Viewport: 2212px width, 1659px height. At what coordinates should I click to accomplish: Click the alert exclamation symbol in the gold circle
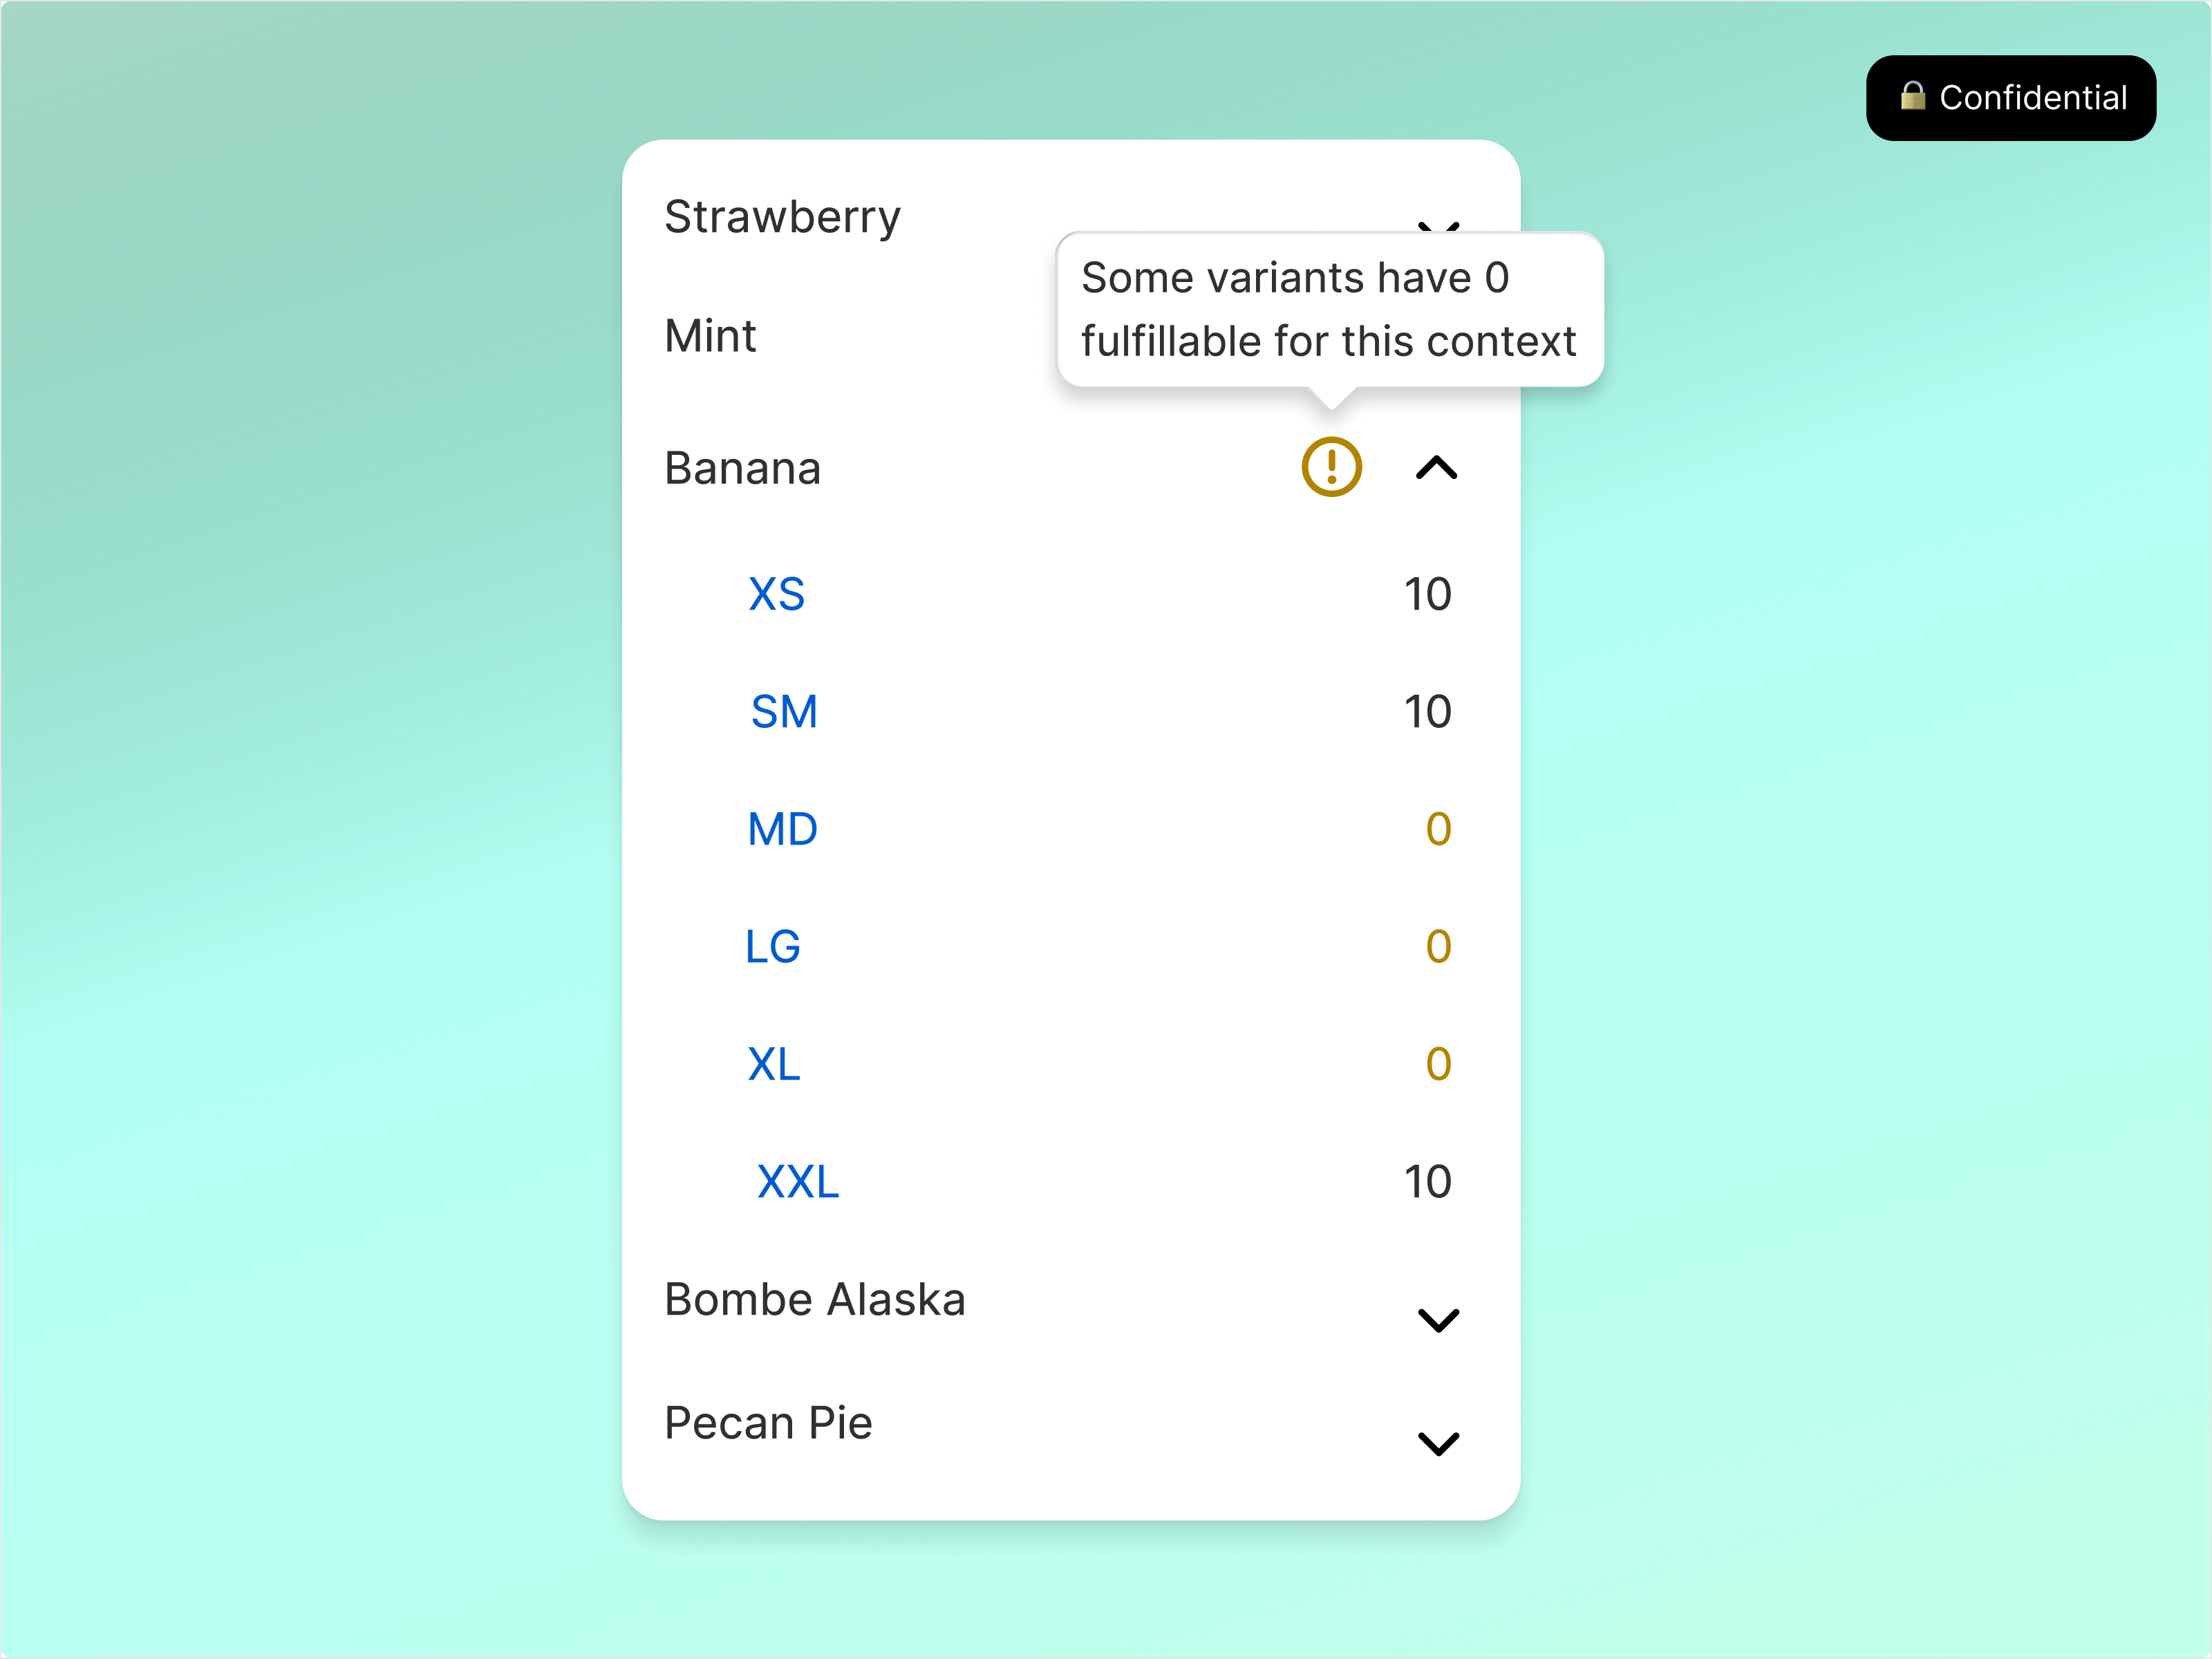pos(1331,467)
